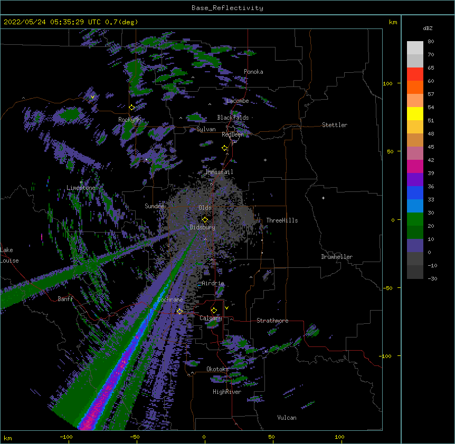Pick the light gray 70-80 dBZ legend swatch
Screen dimensions: 455x444
pyautogui.click(x=415, y=48)
